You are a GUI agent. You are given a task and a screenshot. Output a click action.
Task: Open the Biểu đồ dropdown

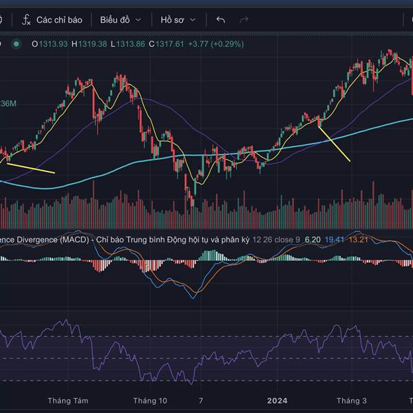[120, 20]
